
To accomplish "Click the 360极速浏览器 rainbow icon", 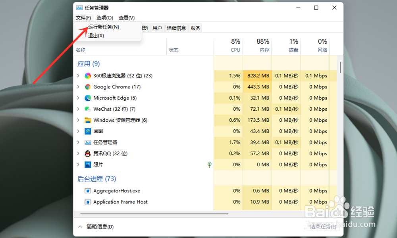I will point(88,76).
